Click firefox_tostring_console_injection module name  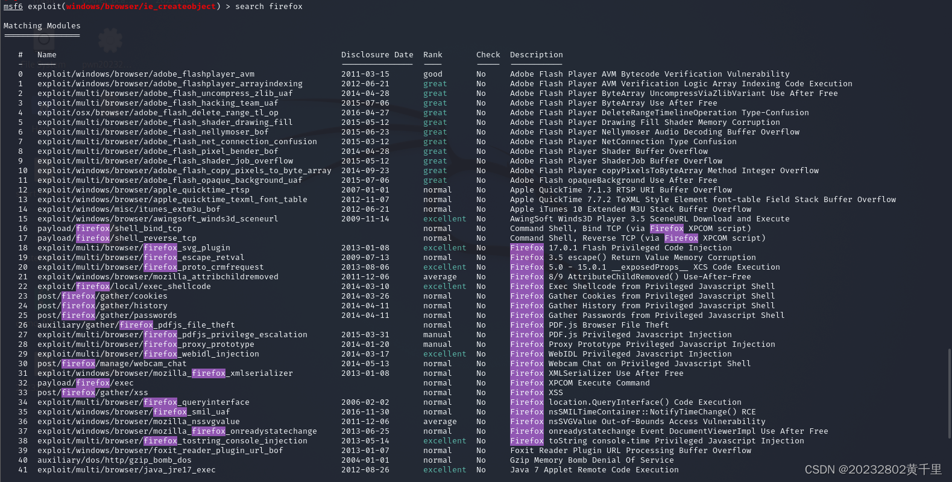(x=172, y=441)
